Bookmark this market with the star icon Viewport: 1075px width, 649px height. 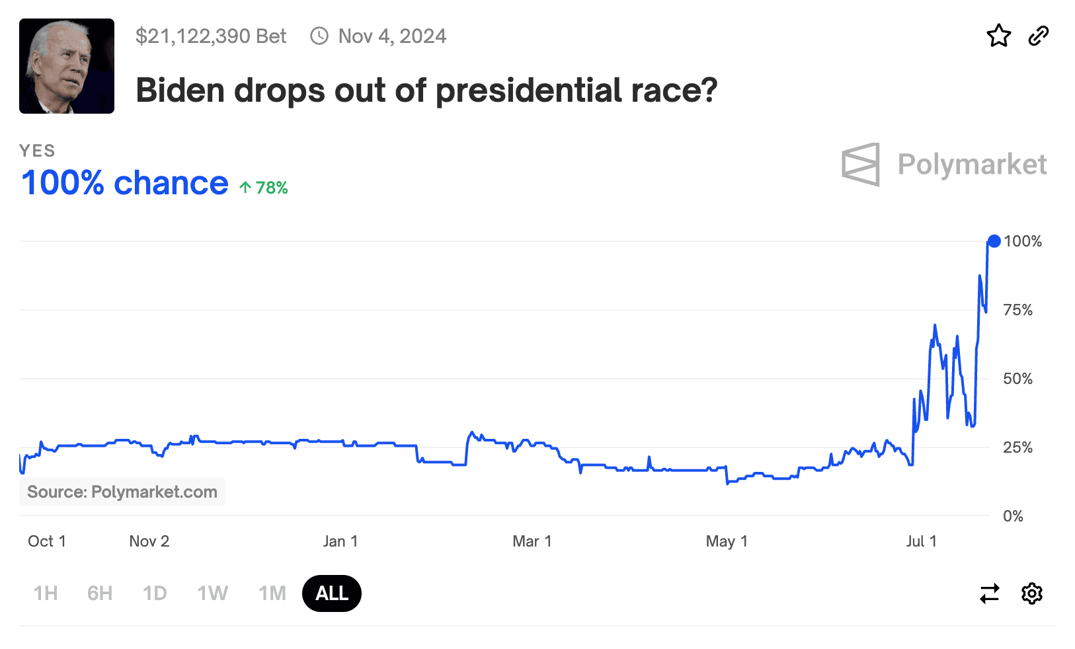click(998, 36)
